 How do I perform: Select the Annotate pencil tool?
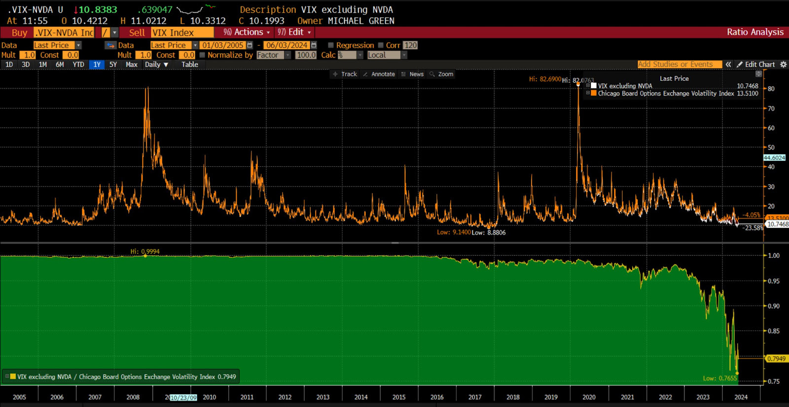379,74
